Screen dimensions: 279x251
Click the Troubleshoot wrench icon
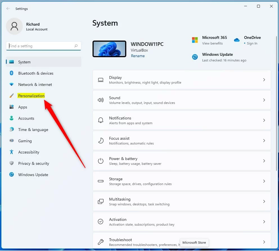[100, 242]
